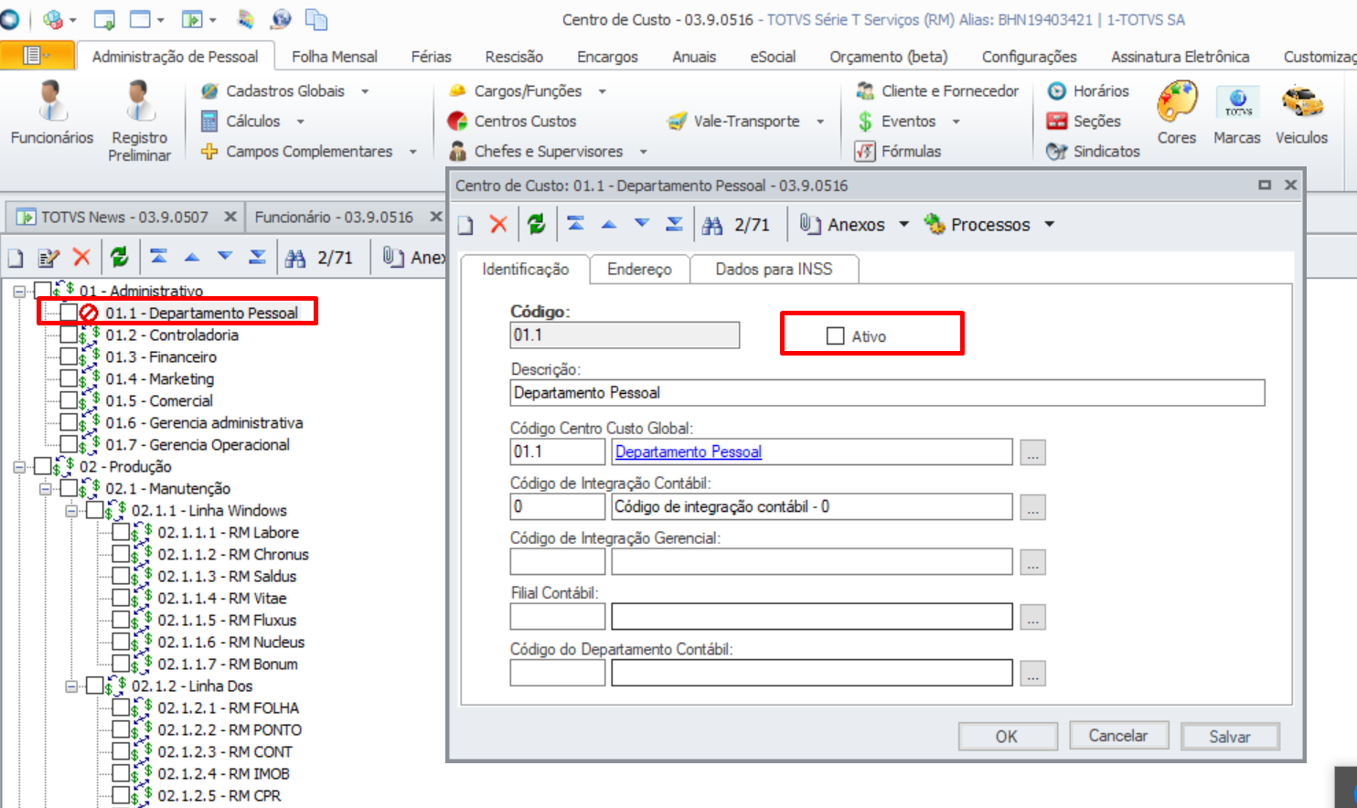This screenshot has width=1357, height=808.
Task: Open the Campos Complementares dropdown
Action: 412,152
